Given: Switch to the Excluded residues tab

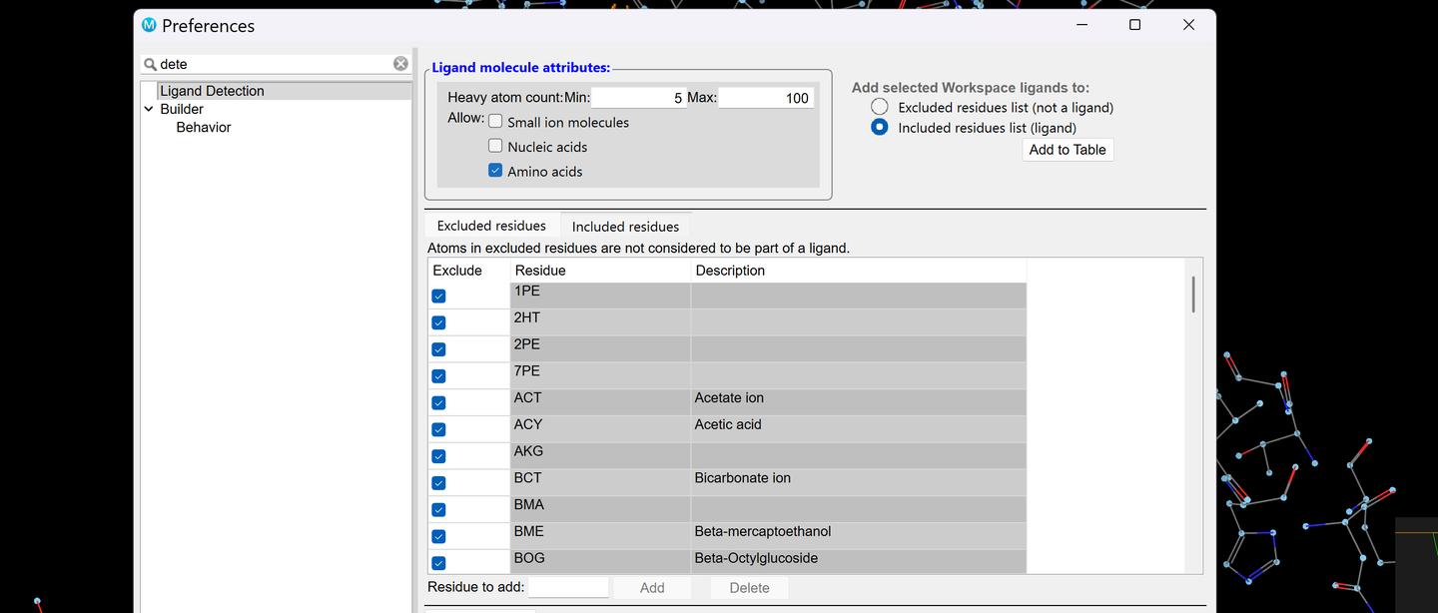Looking at the screenshot, I should (x=491, y=226).
